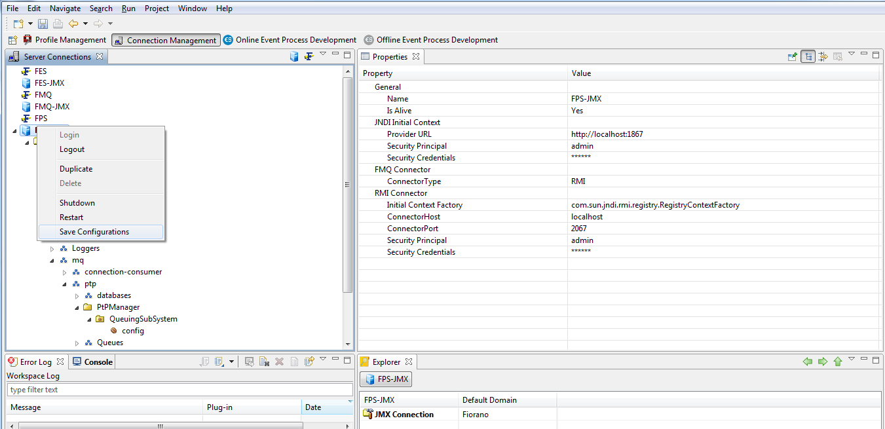Click the Show Advanced Properties filter icon
Viewport: 885px width, 429px height.
823,57
